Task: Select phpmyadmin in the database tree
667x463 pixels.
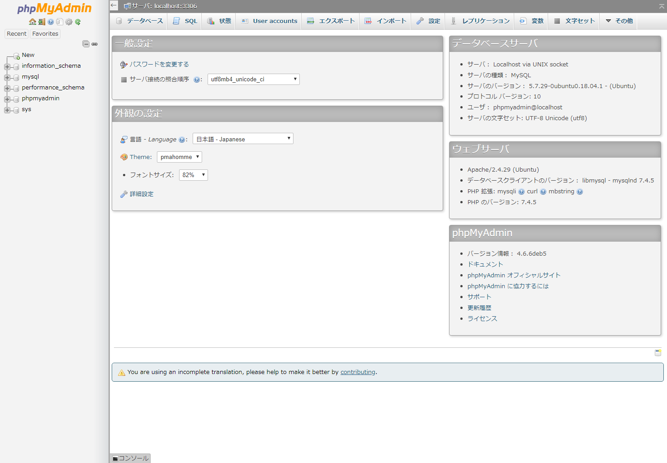Action: tap(41, 98)
